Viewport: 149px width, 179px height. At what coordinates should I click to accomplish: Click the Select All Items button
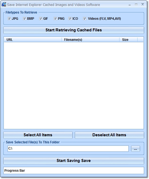(x=38, y=135)
